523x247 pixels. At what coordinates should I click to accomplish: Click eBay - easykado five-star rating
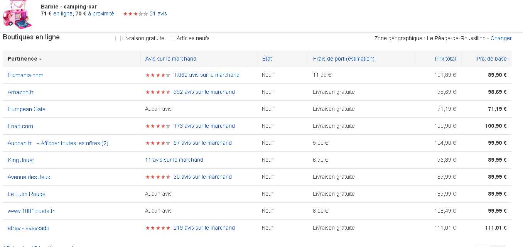(x=158, y=228)
